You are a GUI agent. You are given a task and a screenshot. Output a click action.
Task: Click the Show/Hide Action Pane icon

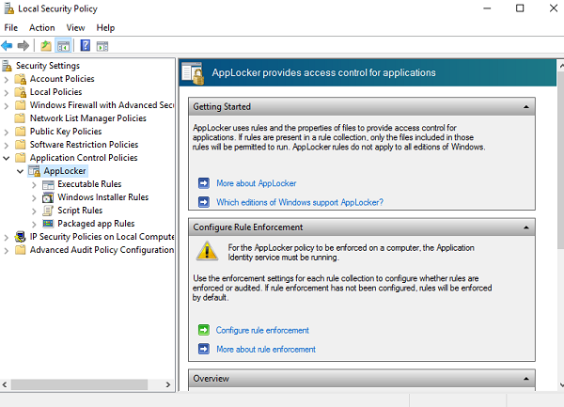102,45
